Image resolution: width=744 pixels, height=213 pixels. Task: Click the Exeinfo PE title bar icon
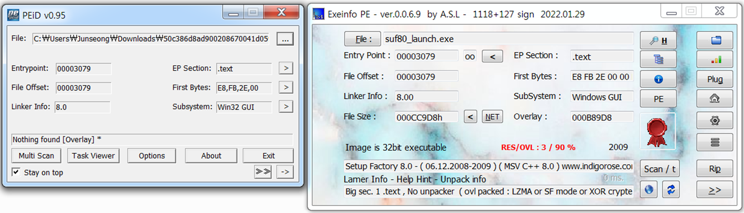pyautogui.click(x=319, y=15)
